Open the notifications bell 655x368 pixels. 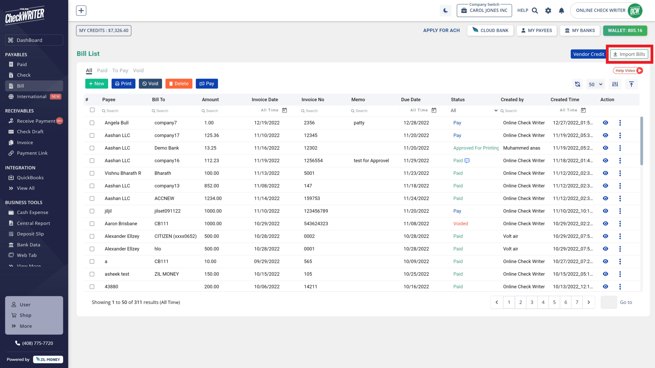click(x=562, y=11)
